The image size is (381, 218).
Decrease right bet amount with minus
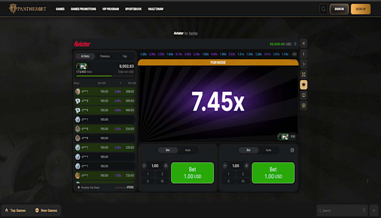click(225, 166)
